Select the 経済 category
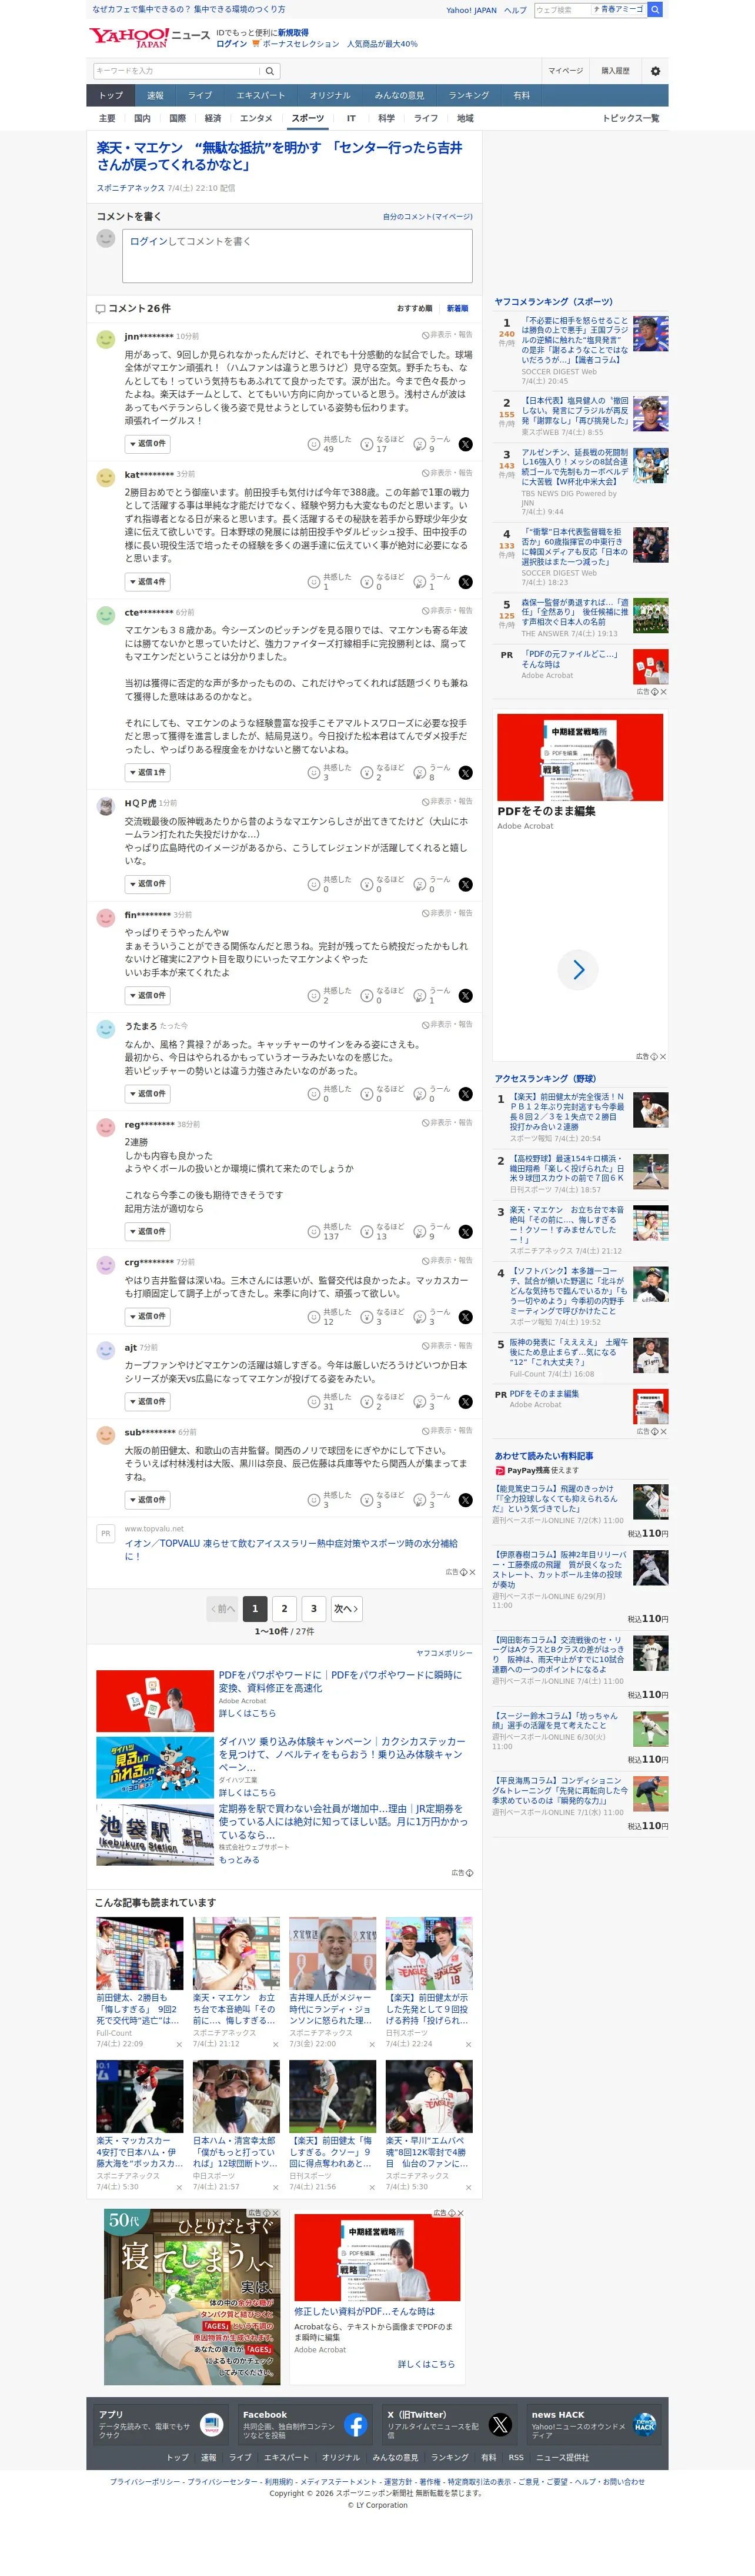Screen dimensions: 755x2576 213,119
